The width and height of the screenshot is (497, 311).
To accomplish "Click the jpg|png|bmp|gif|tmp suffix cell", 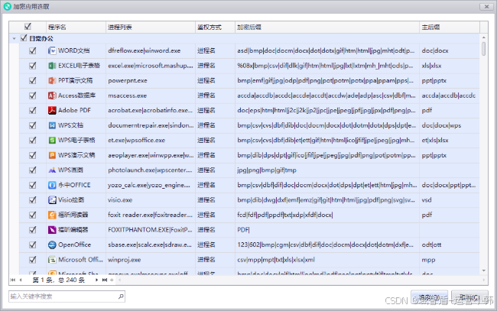I will tap(327, 170).
